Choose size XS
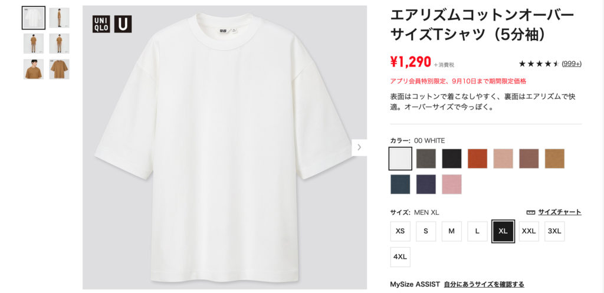The image size is (604, 293). click(401, 232)
